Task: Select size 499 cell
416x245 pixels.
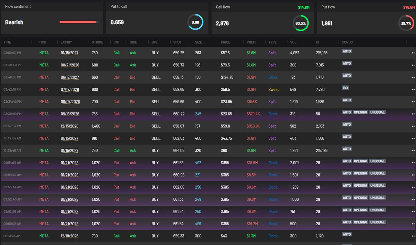Action: 198,224
